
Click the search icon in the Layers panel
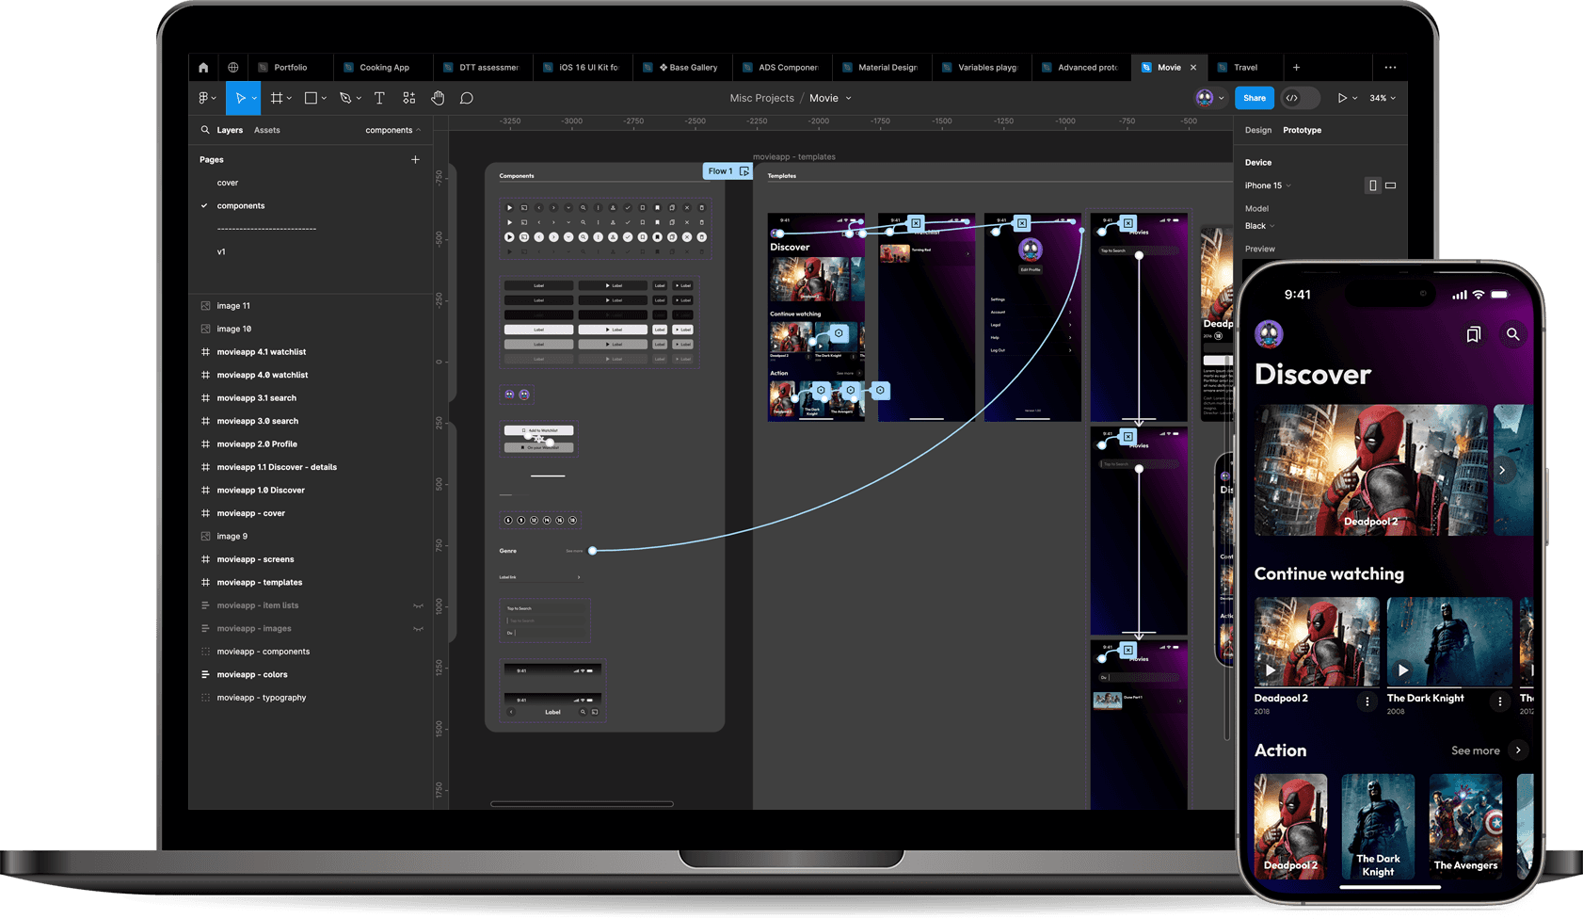click(x=205, y=130)
